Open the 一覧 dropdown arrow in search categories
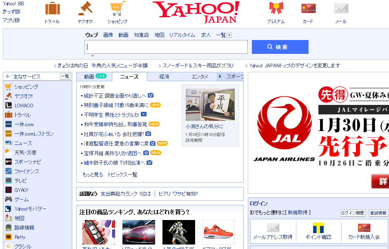This screenshot has width=389, height=249. tap(229, 35)
